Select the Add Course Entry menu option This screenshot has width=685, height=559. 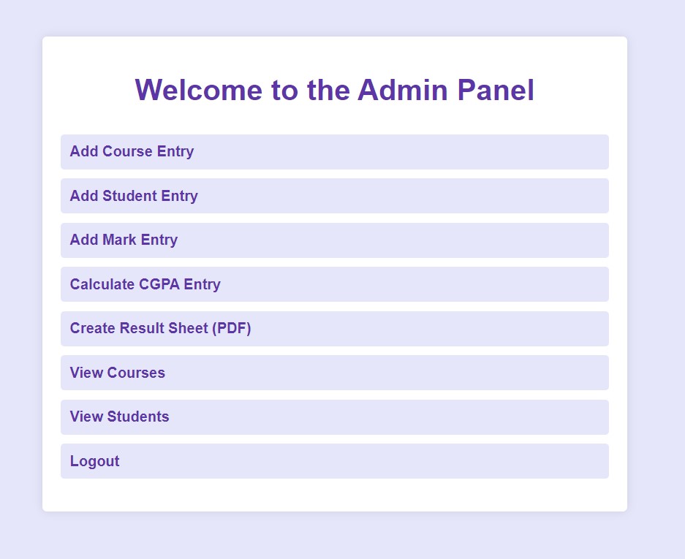(x=334, y=152)
